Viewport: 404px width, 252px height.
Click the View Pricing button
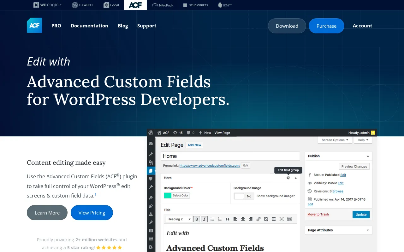pos(92,213)
